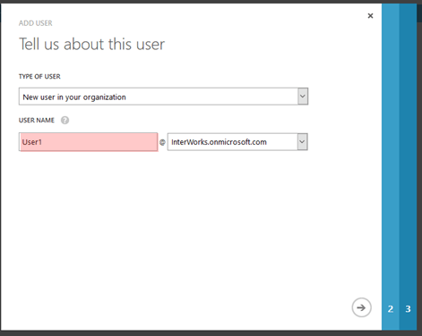
Task: Close the Add User dialog
Action: pos(370,16)
